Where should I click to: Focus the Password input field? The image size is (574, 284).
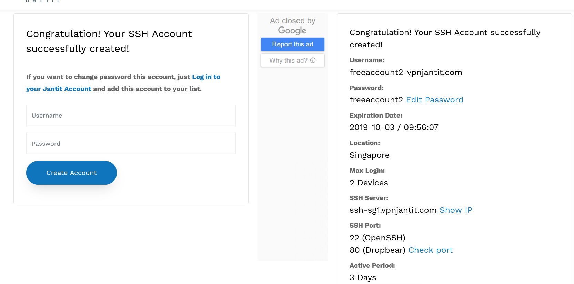[131, 144]
